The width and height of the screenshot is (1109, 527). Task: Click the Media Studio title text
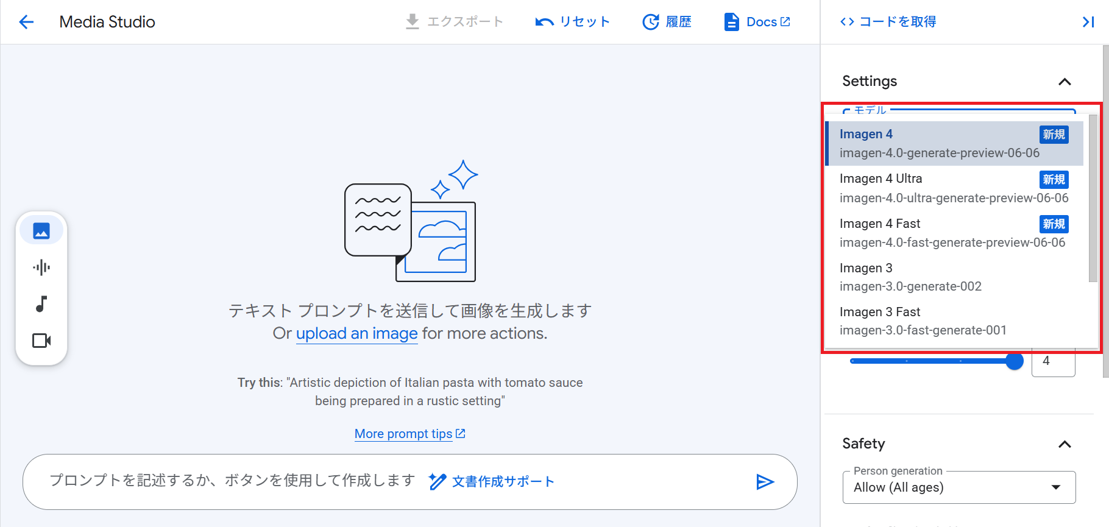(107, 22)
